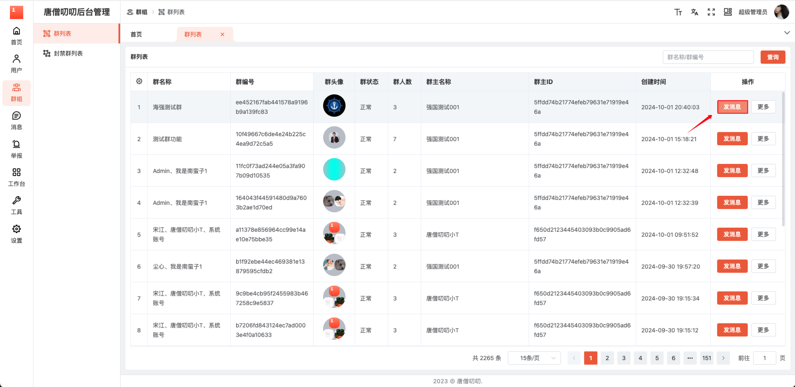The height and width of the screenshot is (387, 795).
Task: Open the 消息 panel from sidebar
Action: pyautogui.click(x=16, y=120)
